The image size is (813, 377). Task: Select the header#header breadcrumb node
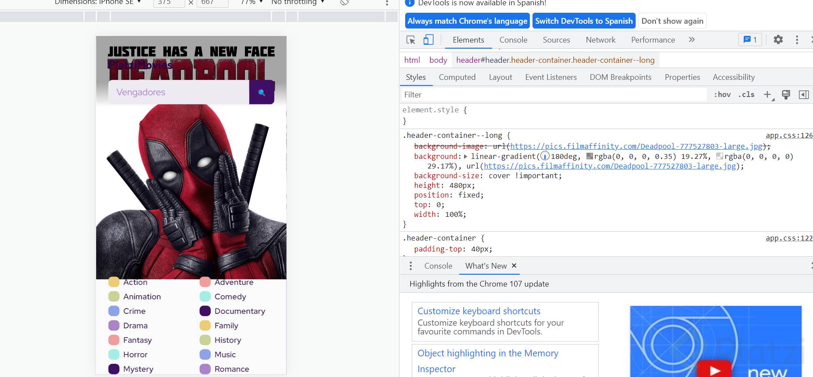pos(555,60)
